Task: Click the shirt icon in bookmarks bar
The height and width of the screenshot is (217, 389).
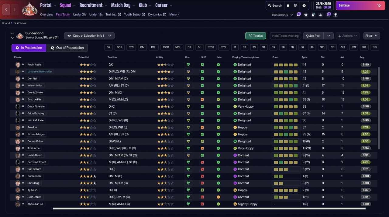Action: [306, 15]
